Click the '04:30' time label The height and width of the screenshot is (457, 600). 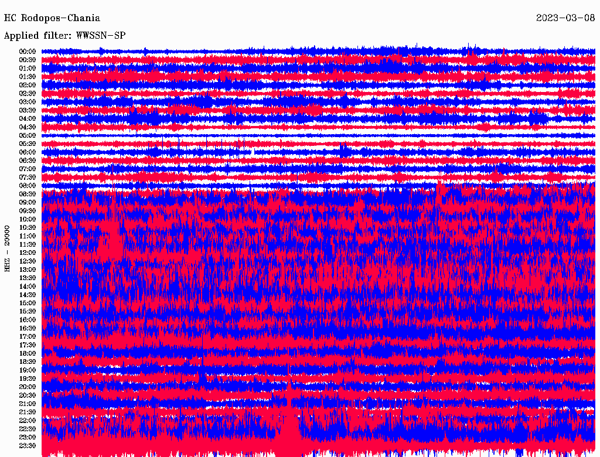pyautogui.click(x=28, y=127)
